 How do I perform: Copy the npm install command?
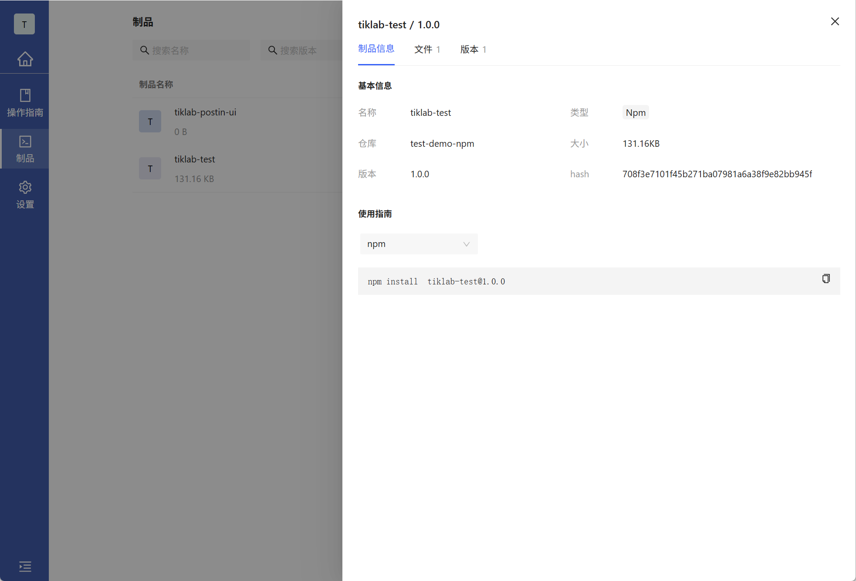(826, 279)
